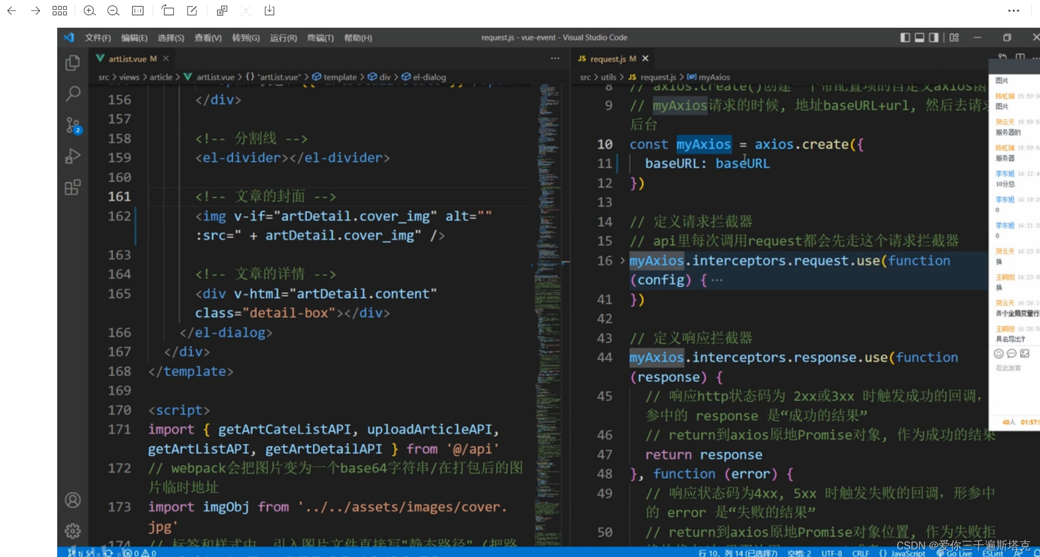Click line number 161 in the left editor
This screenshot has width=1040, height=557.
pyautogui.click(x=119, y=197)
